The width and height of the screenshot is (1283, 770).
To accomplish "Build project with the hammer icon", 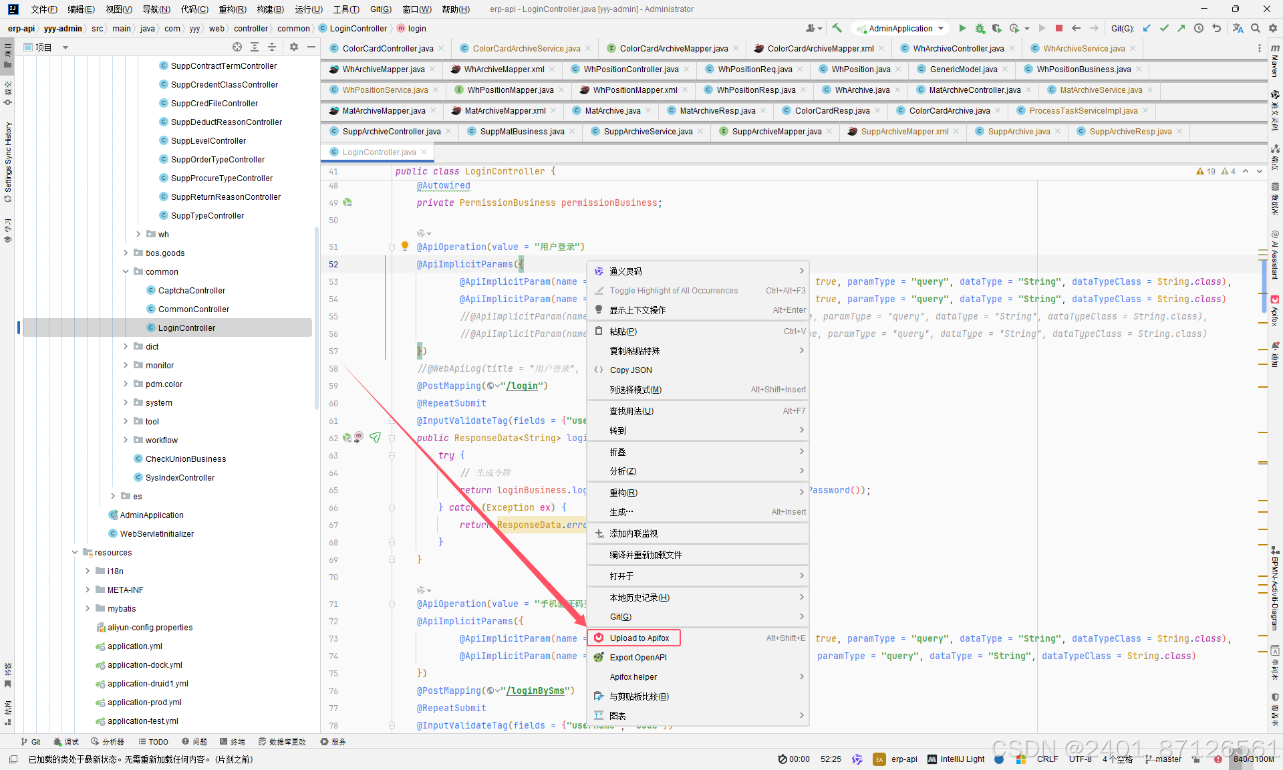I will 837,28.
